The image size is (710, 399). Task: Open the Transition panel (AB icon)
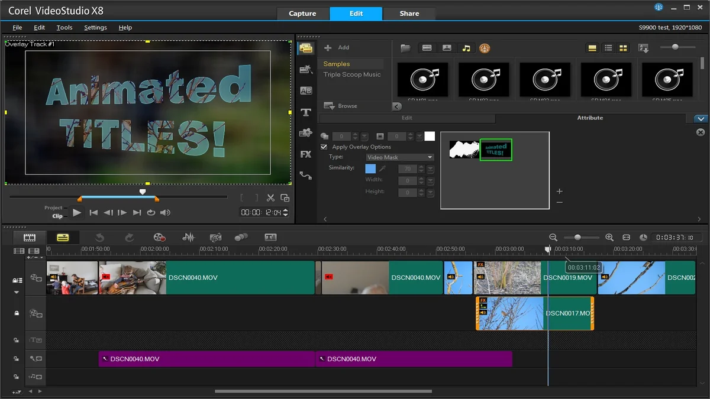pos(306,90)
